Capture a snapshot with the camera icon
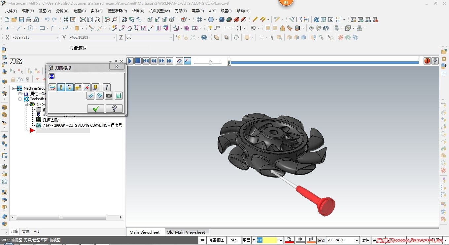The width and height of the screenshot is (449, 245). pos(109,96)
